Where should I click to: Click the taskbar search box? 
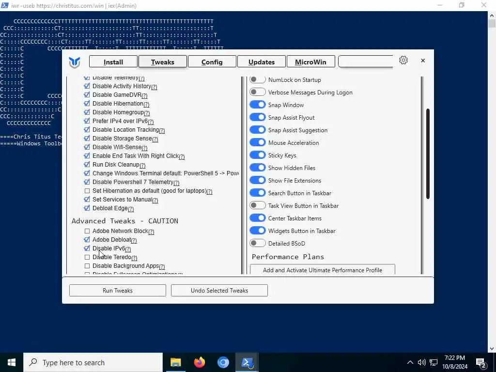click(x=93, y=362)
